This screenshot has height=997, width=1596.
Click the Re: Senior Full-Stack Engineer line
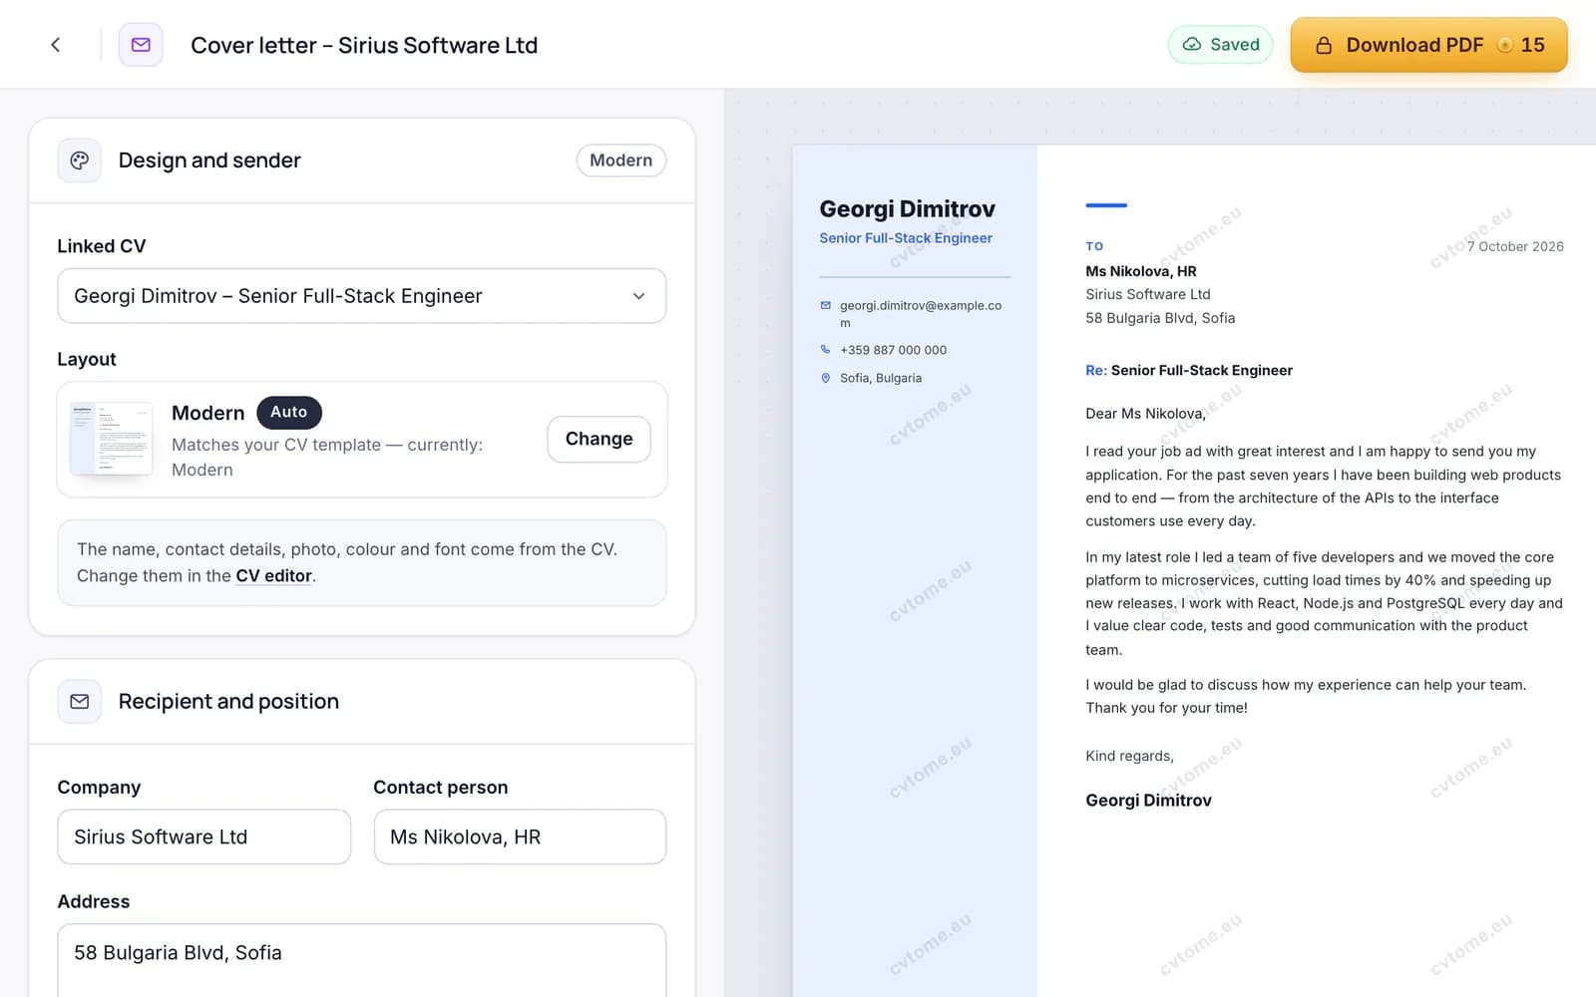(1189, 370)
